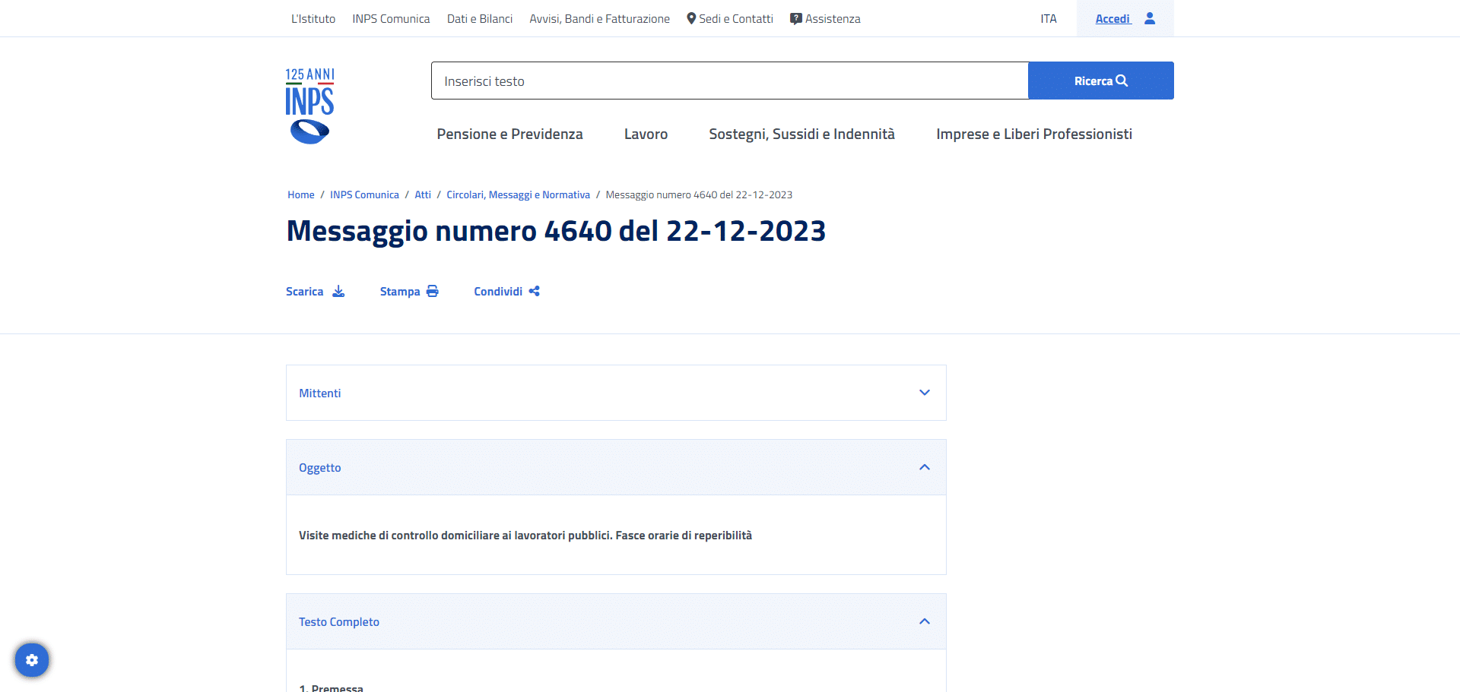Open the Imprese e Liberi Professionisti menu
The image size is (1460, 692).
pos(1034,134)
